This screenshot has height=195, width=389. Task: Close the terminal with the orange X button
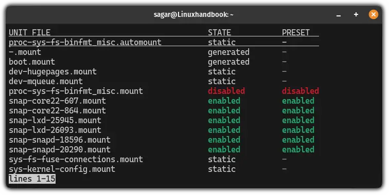[373, 14]
